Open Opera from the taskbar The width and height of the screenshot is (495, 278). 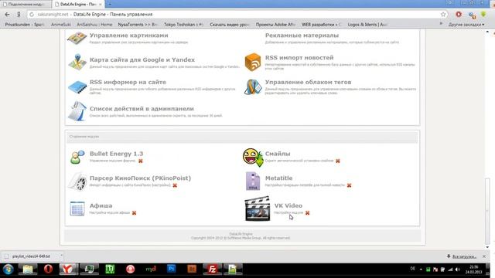point(48,270)
